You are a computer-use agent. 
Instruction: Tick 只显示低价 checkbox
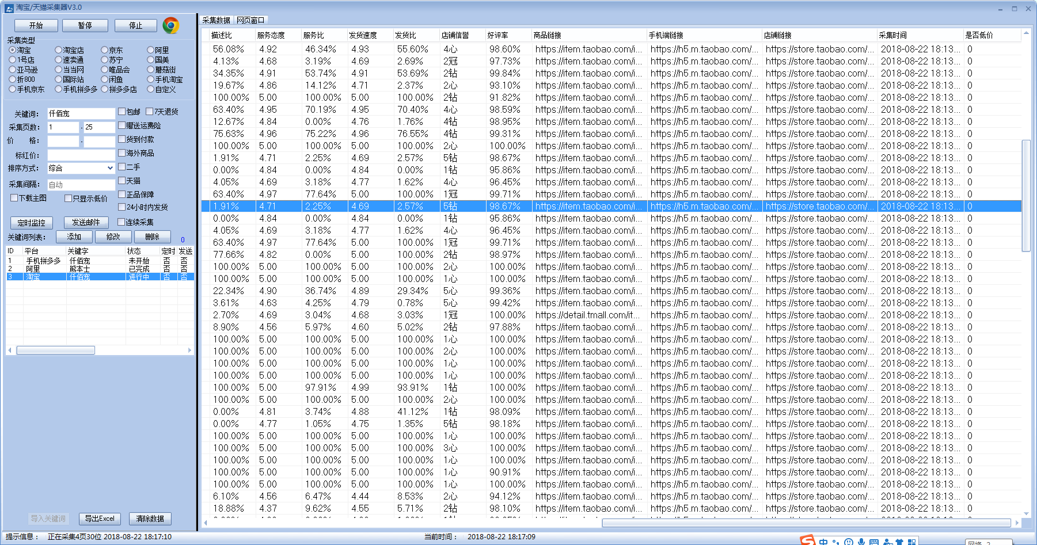(x=86, y=199)
